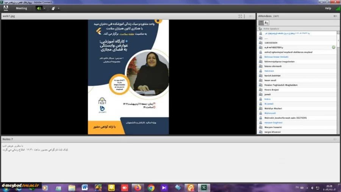Open the blue diamond app on taskbar
This screenshot has width=341, height=192.
pos(178,187)
